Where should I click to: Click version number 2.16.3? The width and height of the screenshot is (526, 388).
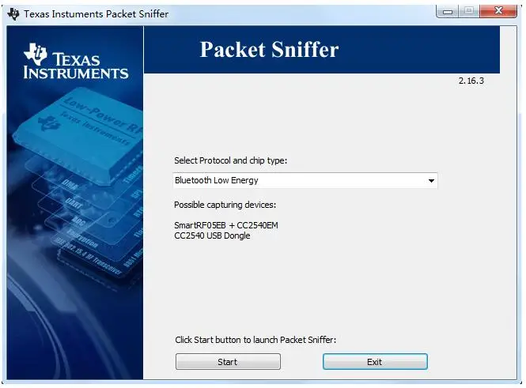pos(471,81)
